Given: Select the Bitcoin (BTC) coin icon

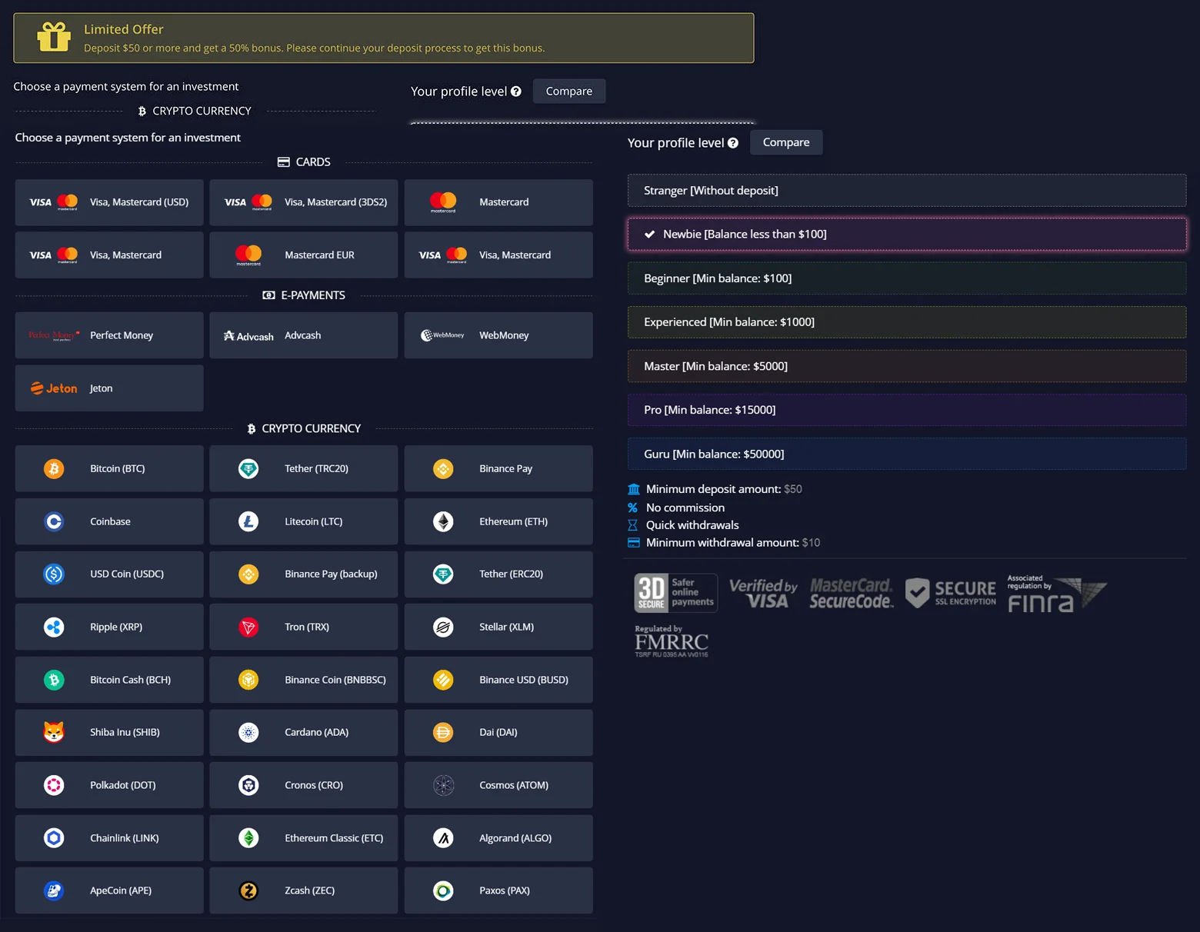Looking at the screenshot, I should 54,468.
